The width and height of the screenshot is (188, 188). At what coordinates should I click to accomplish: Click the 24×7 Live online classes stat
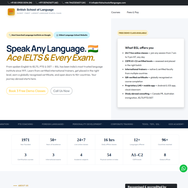point(81,142)
